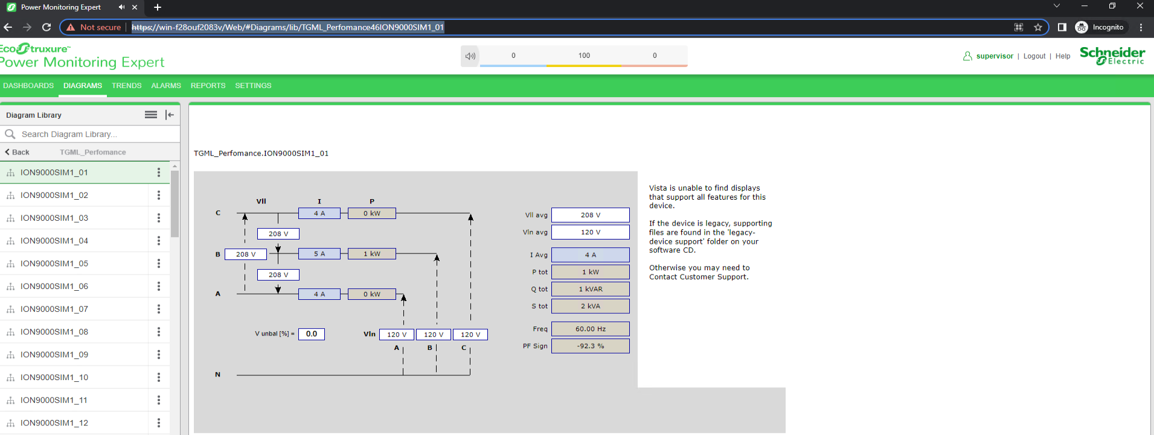Image resolution: width=1154 pixels, height=435 pixels.
Task: Click the blue alarm counter showing 0
Action: (513, 56)
